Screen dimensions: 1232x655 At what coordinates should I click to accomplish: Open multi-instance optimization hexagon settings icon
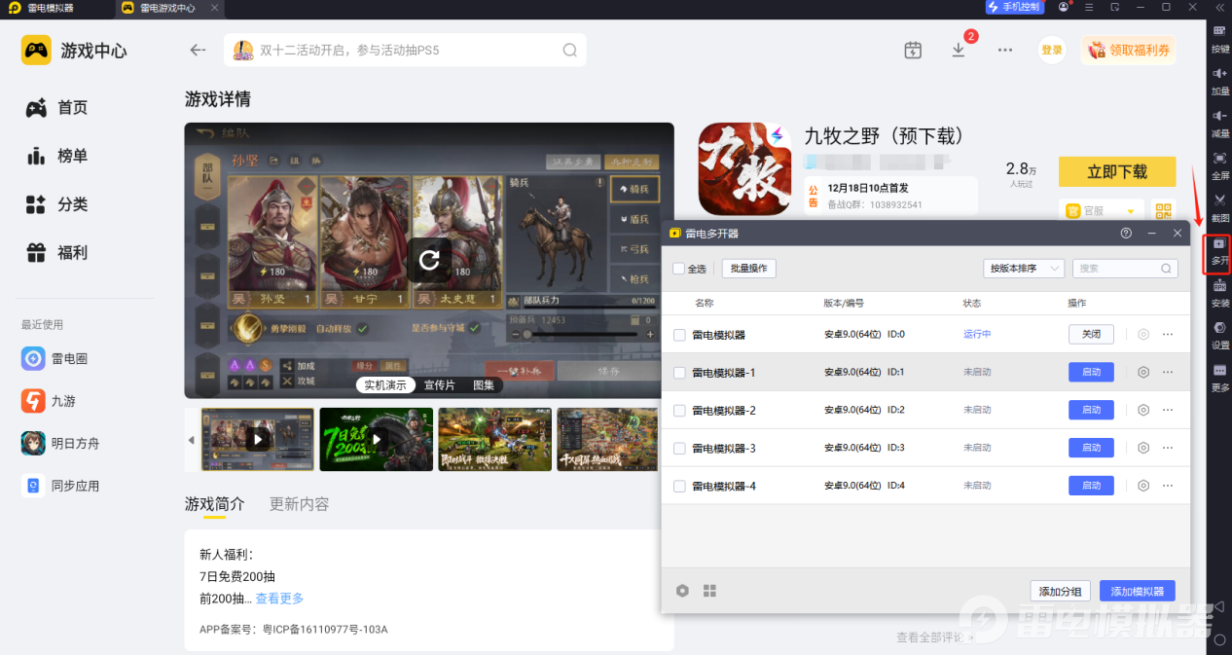pyautogui.click(x=683, y=591)
